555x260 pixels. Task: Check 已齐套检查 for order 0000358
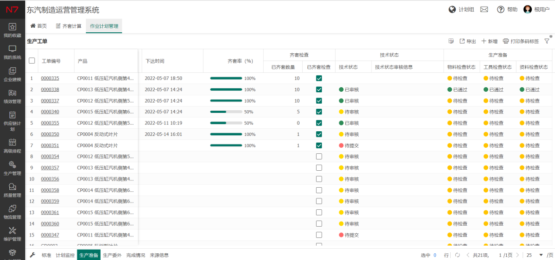point(319,190)
